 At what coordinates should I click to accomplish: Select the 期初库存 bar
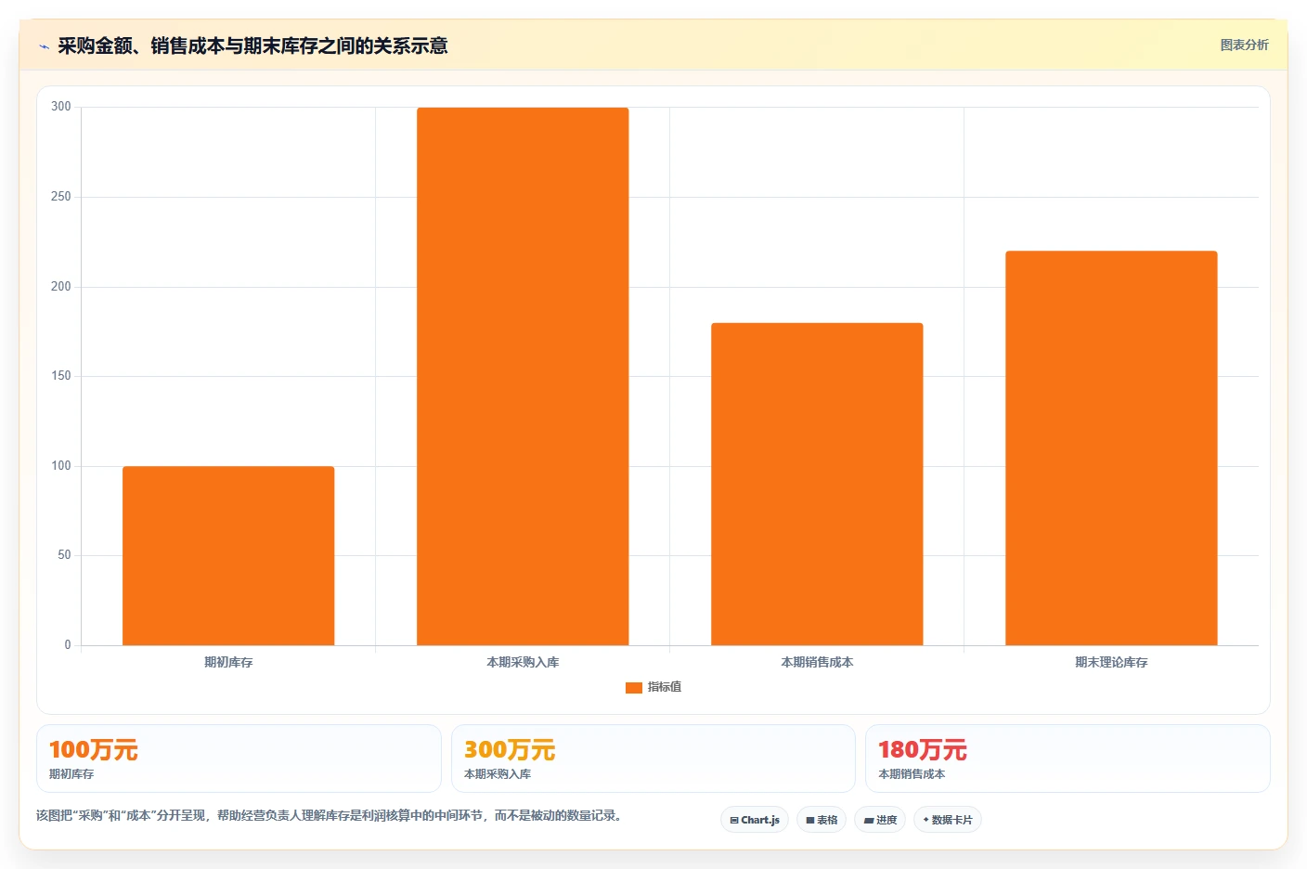228,555
